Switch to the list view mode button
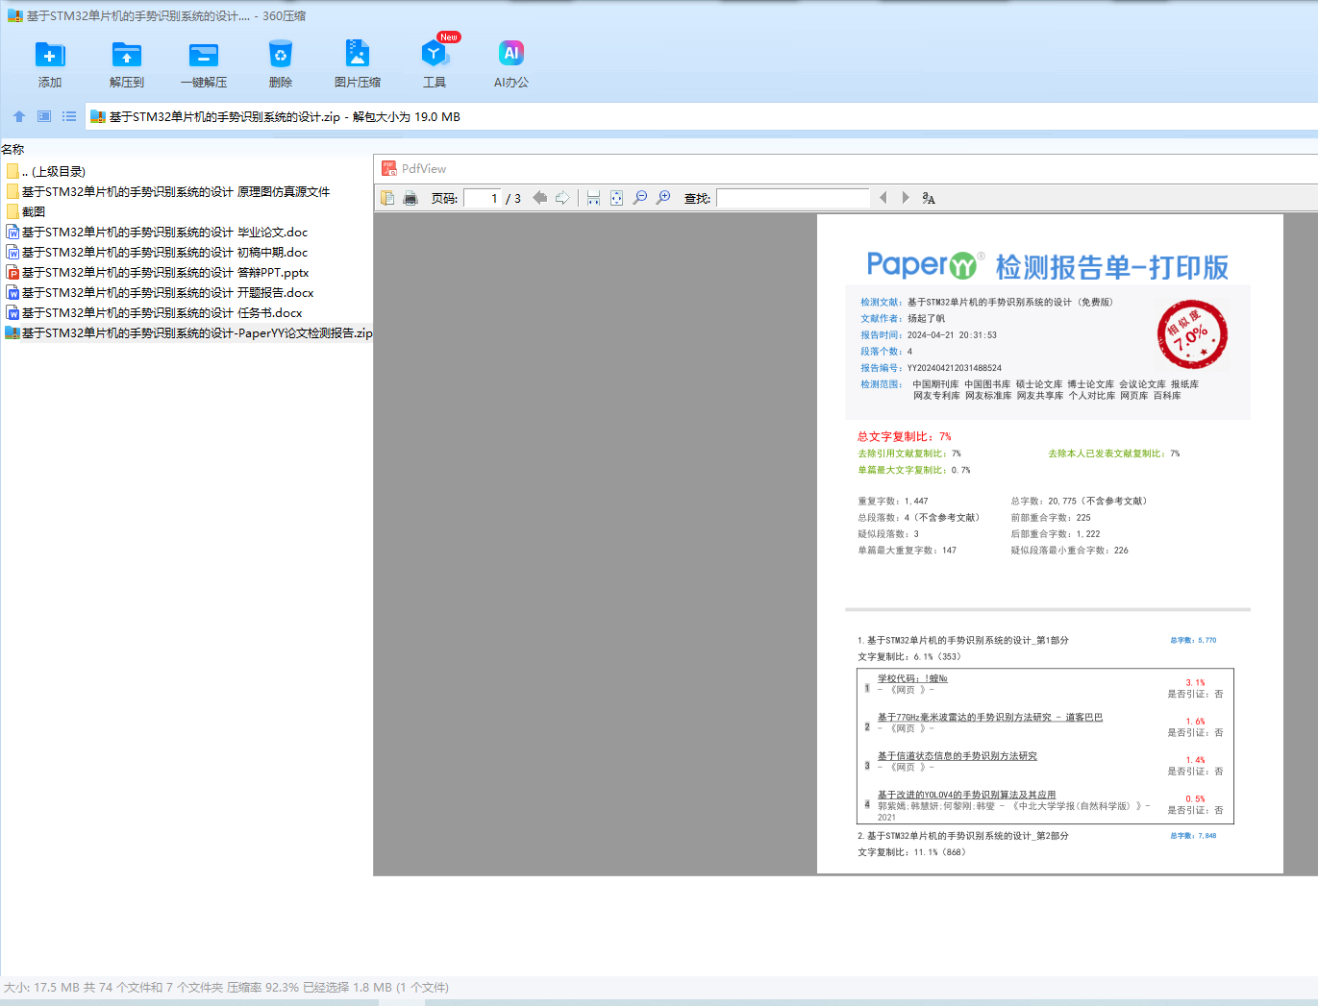 pyautogui.click(x=69, y=116)
